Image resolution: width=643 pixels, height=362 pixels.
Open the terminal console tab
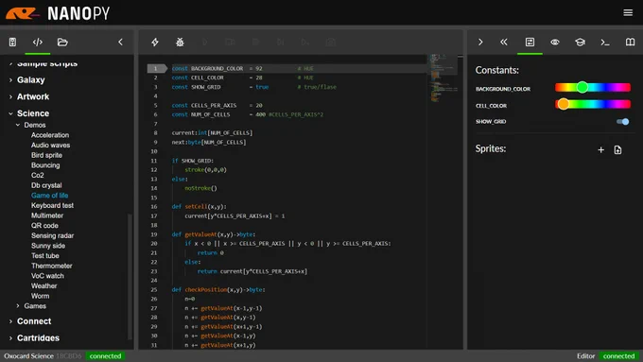tap(605, 42)
